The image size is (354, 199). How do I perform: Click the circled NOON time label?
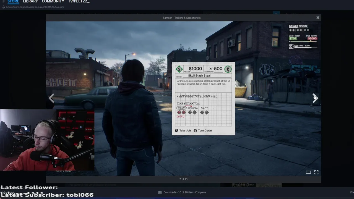(181, 108)
